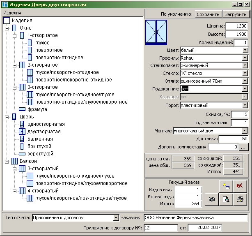The width and height of the screenshot is (252, 236).
Task: Click the icon beside поворотное
Action: (x=30, y=50)
